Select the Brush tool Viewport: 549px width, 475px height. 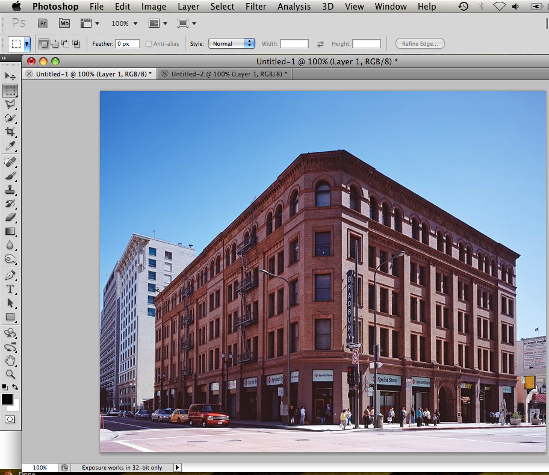tap(10, 176)
